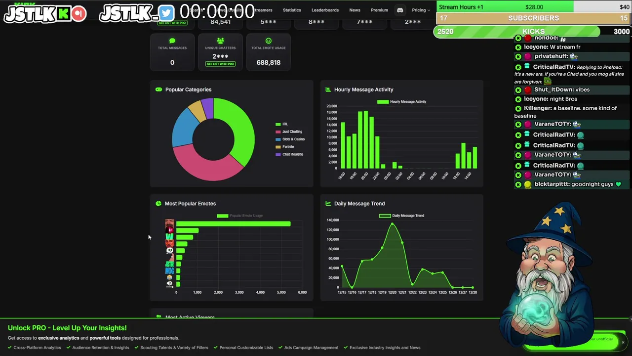632x356 pixels.
Task: Open the Statistics nav item
Action: tap(292, 10)
